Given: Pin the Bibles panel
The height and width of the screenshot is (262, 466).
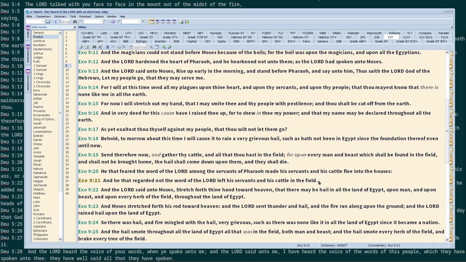Looking at the screenshot, I should pos(451,27).
